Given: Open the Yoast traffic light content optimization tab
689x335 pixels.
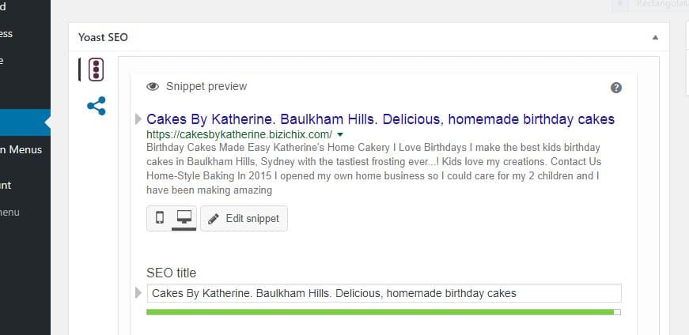Looking at the screenshot, I should [96, 70].
